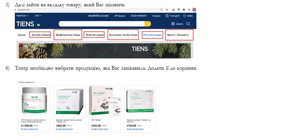Screen dimensions: 284x136
Task: Bookmark page with the star icon
Action: pyautogui.click(x=167, y=10)
